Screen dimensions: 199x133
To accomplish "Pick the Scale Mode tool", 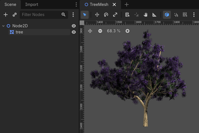I will point(115,15).
